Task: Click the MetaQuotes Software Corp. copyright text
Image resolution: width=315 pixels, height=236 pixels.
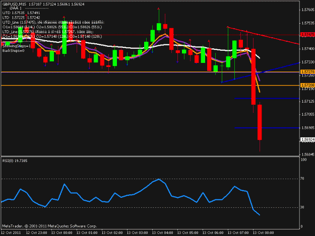Action: 49,226
